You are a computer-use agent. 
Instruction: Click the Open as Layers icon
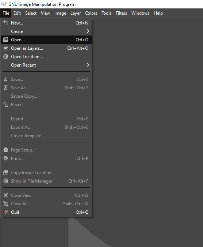coord(5,48)
